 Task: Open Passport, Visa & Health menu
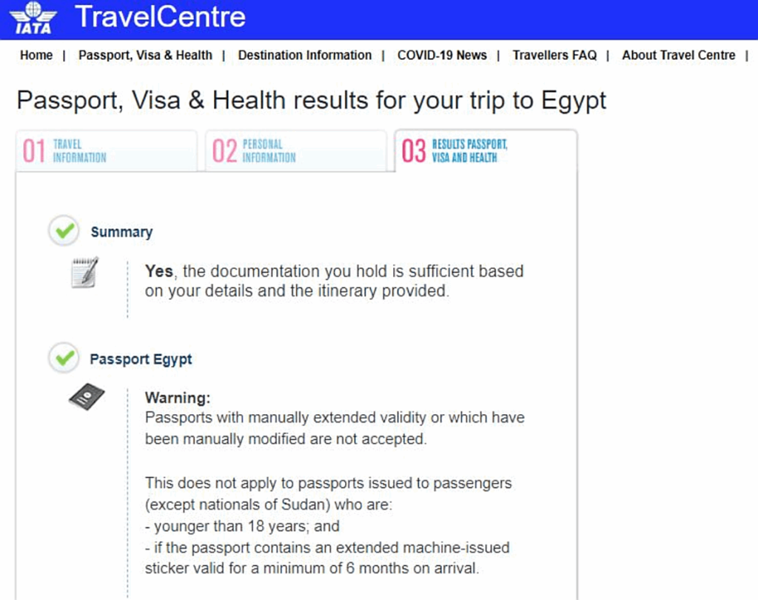click(x=145, y=56)
